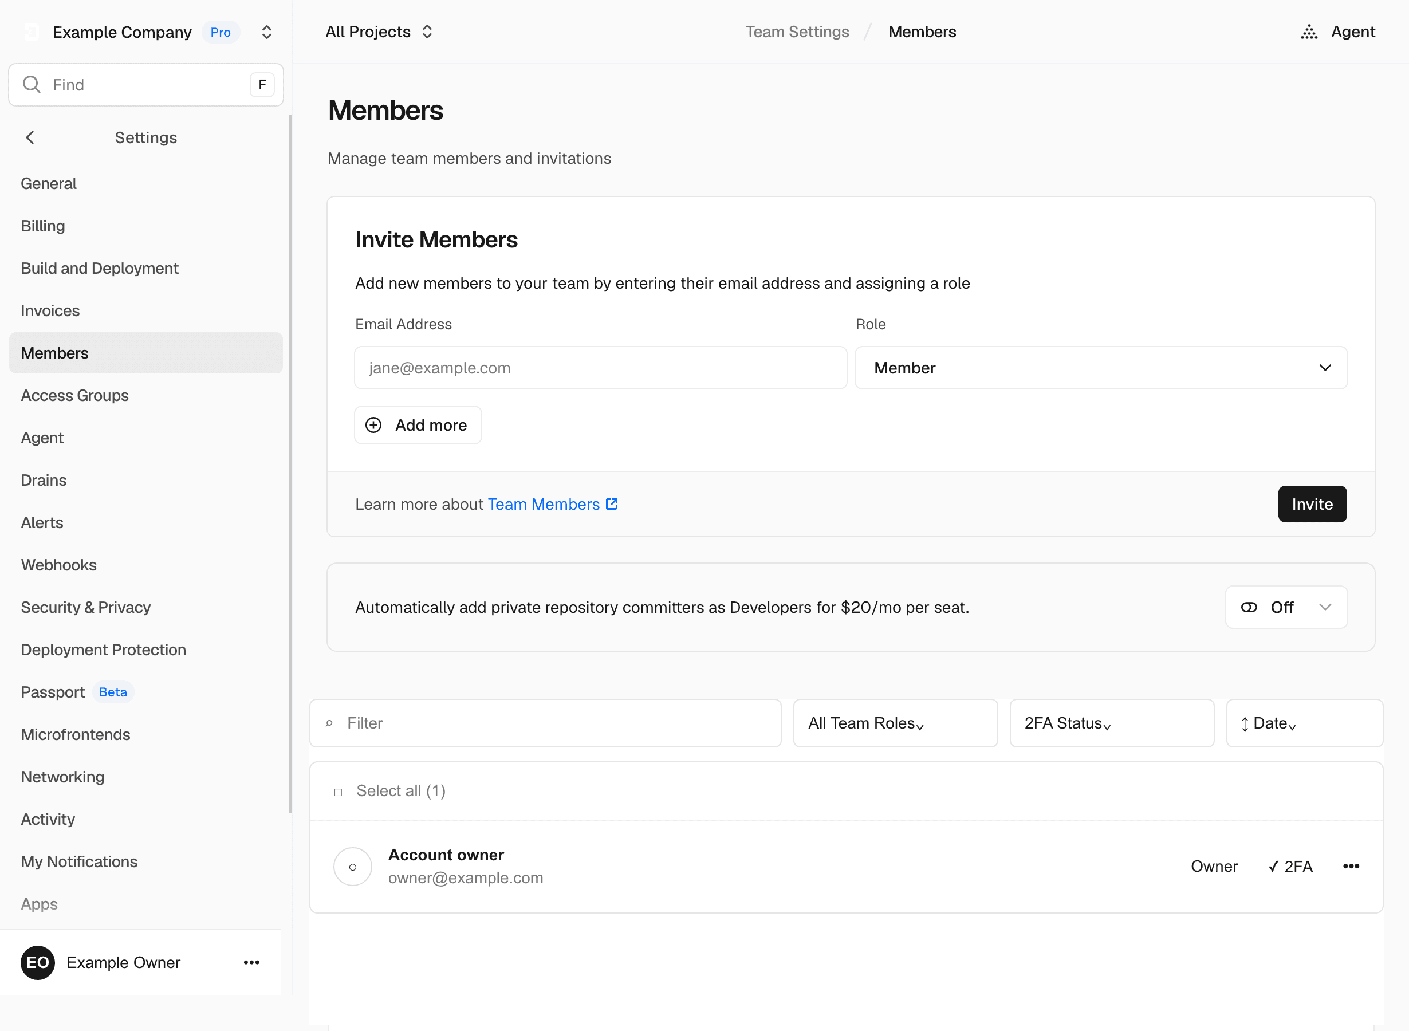Screen dimensions: 1409x1031
Task: Click the Example Company logo icon
Action: tap(31, 32)
